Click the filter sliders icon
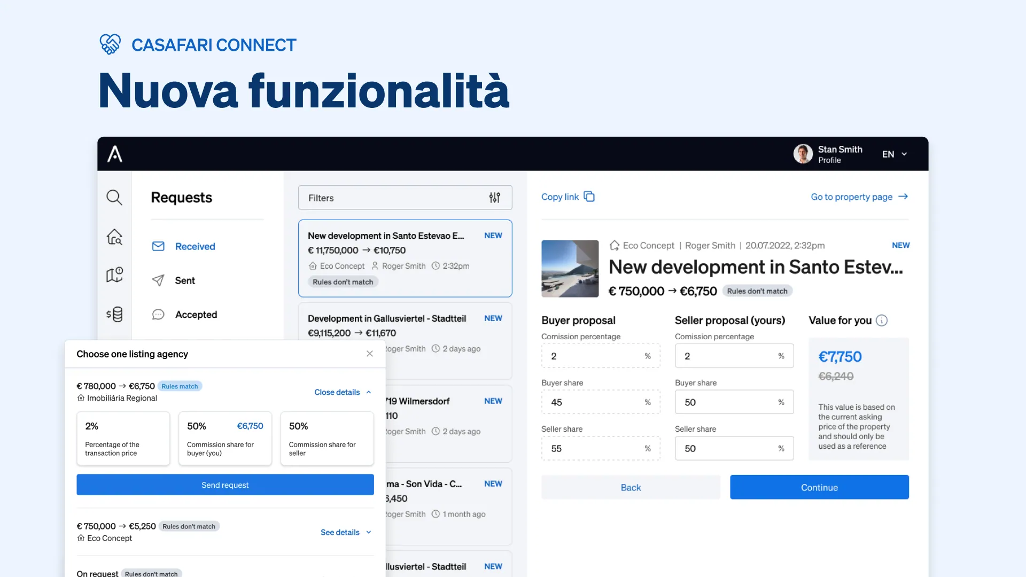 coord(495,198)
